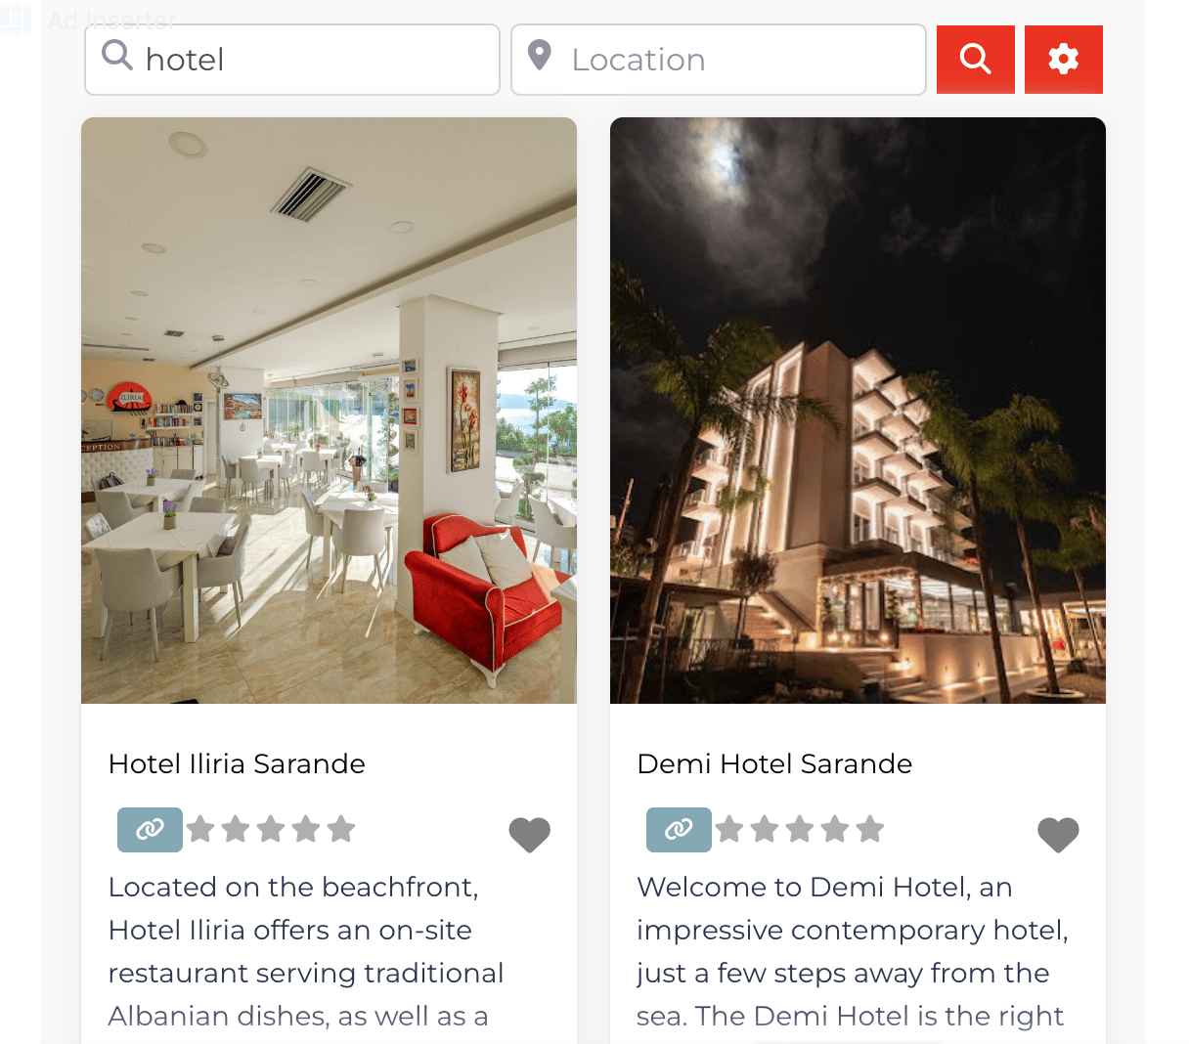Click Hotel Iliria description text
1189x1044 pixels.
(x=306, y=951)
